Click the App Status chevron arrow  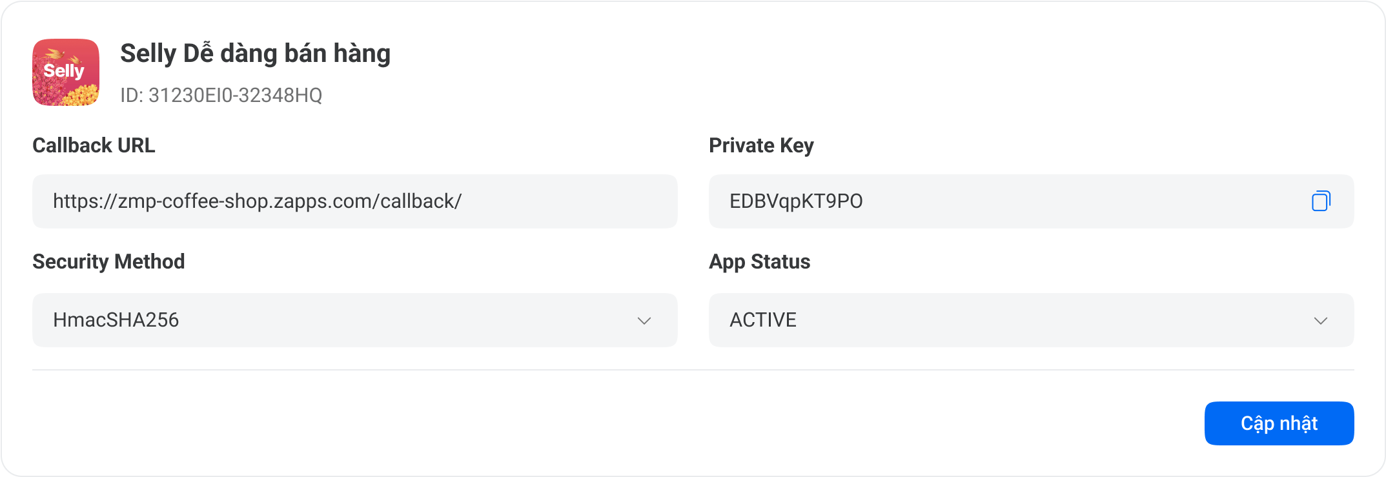1320,321
